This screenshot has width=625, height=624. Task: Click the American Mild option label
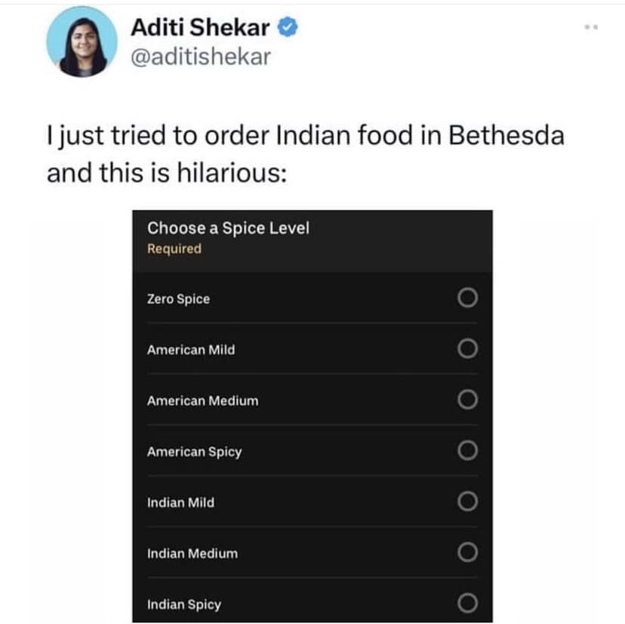(x=191, y=350)
